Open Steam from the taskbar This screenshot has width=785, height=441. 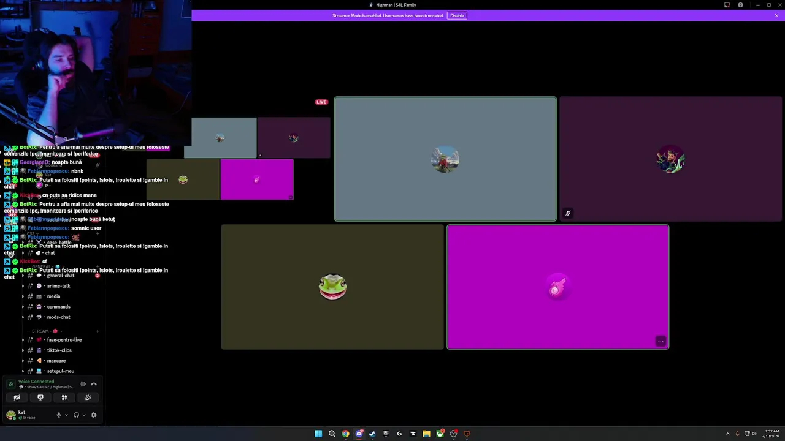point(372,434)
